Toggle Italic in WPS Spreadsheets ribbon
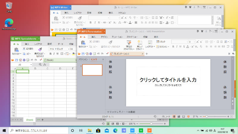The image size is (238, 134). (x=54, y=54)
